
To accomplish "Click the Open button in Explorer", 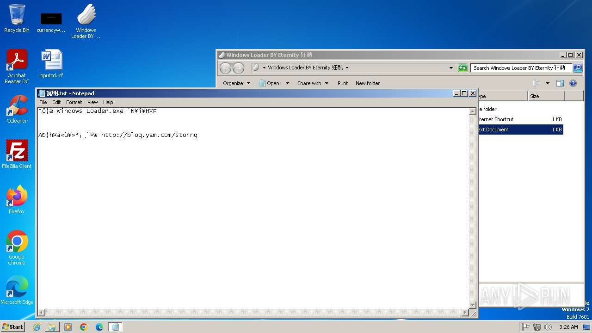I will coord(269,83).
